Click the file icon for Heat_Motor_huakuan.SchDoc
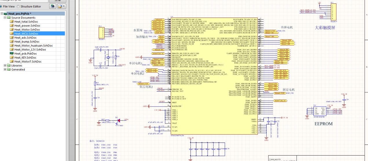 click(x=12, y=46)
